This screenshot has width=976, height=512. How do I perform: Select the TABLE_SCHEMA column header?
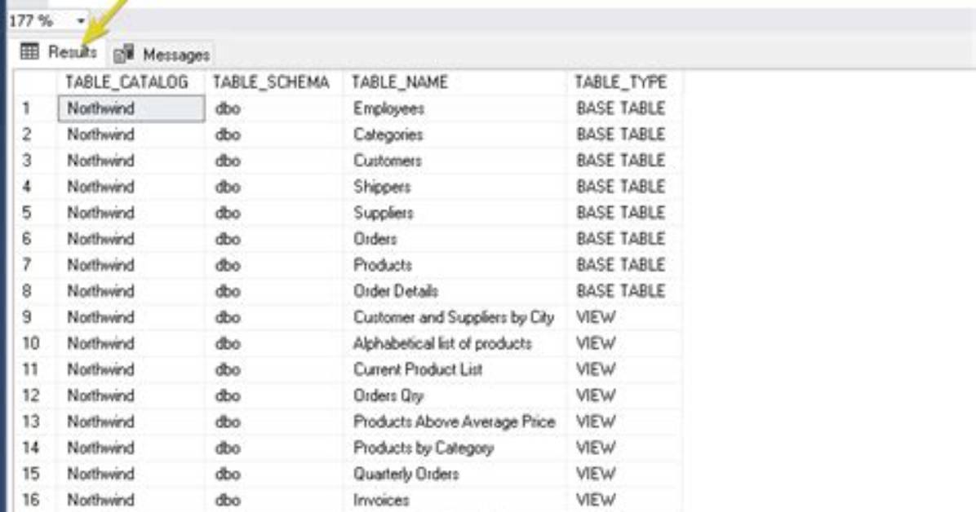[274, 82]
